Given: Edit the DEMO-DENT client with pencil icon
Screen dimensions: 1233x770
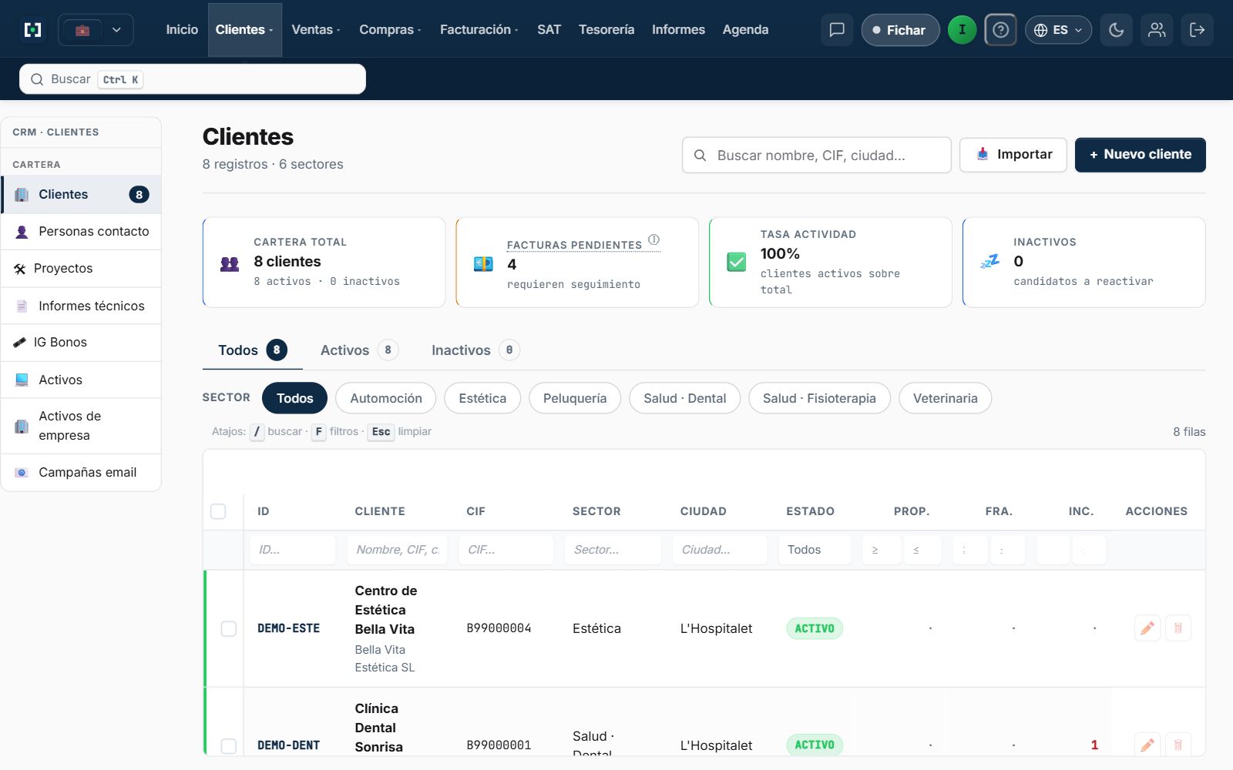Looking at the screenshot, I should 1147,745.
